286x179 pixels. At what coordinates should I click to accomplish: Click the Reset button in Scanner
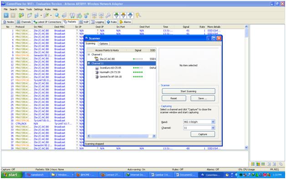pyautogui.click(x=174, y=98)
